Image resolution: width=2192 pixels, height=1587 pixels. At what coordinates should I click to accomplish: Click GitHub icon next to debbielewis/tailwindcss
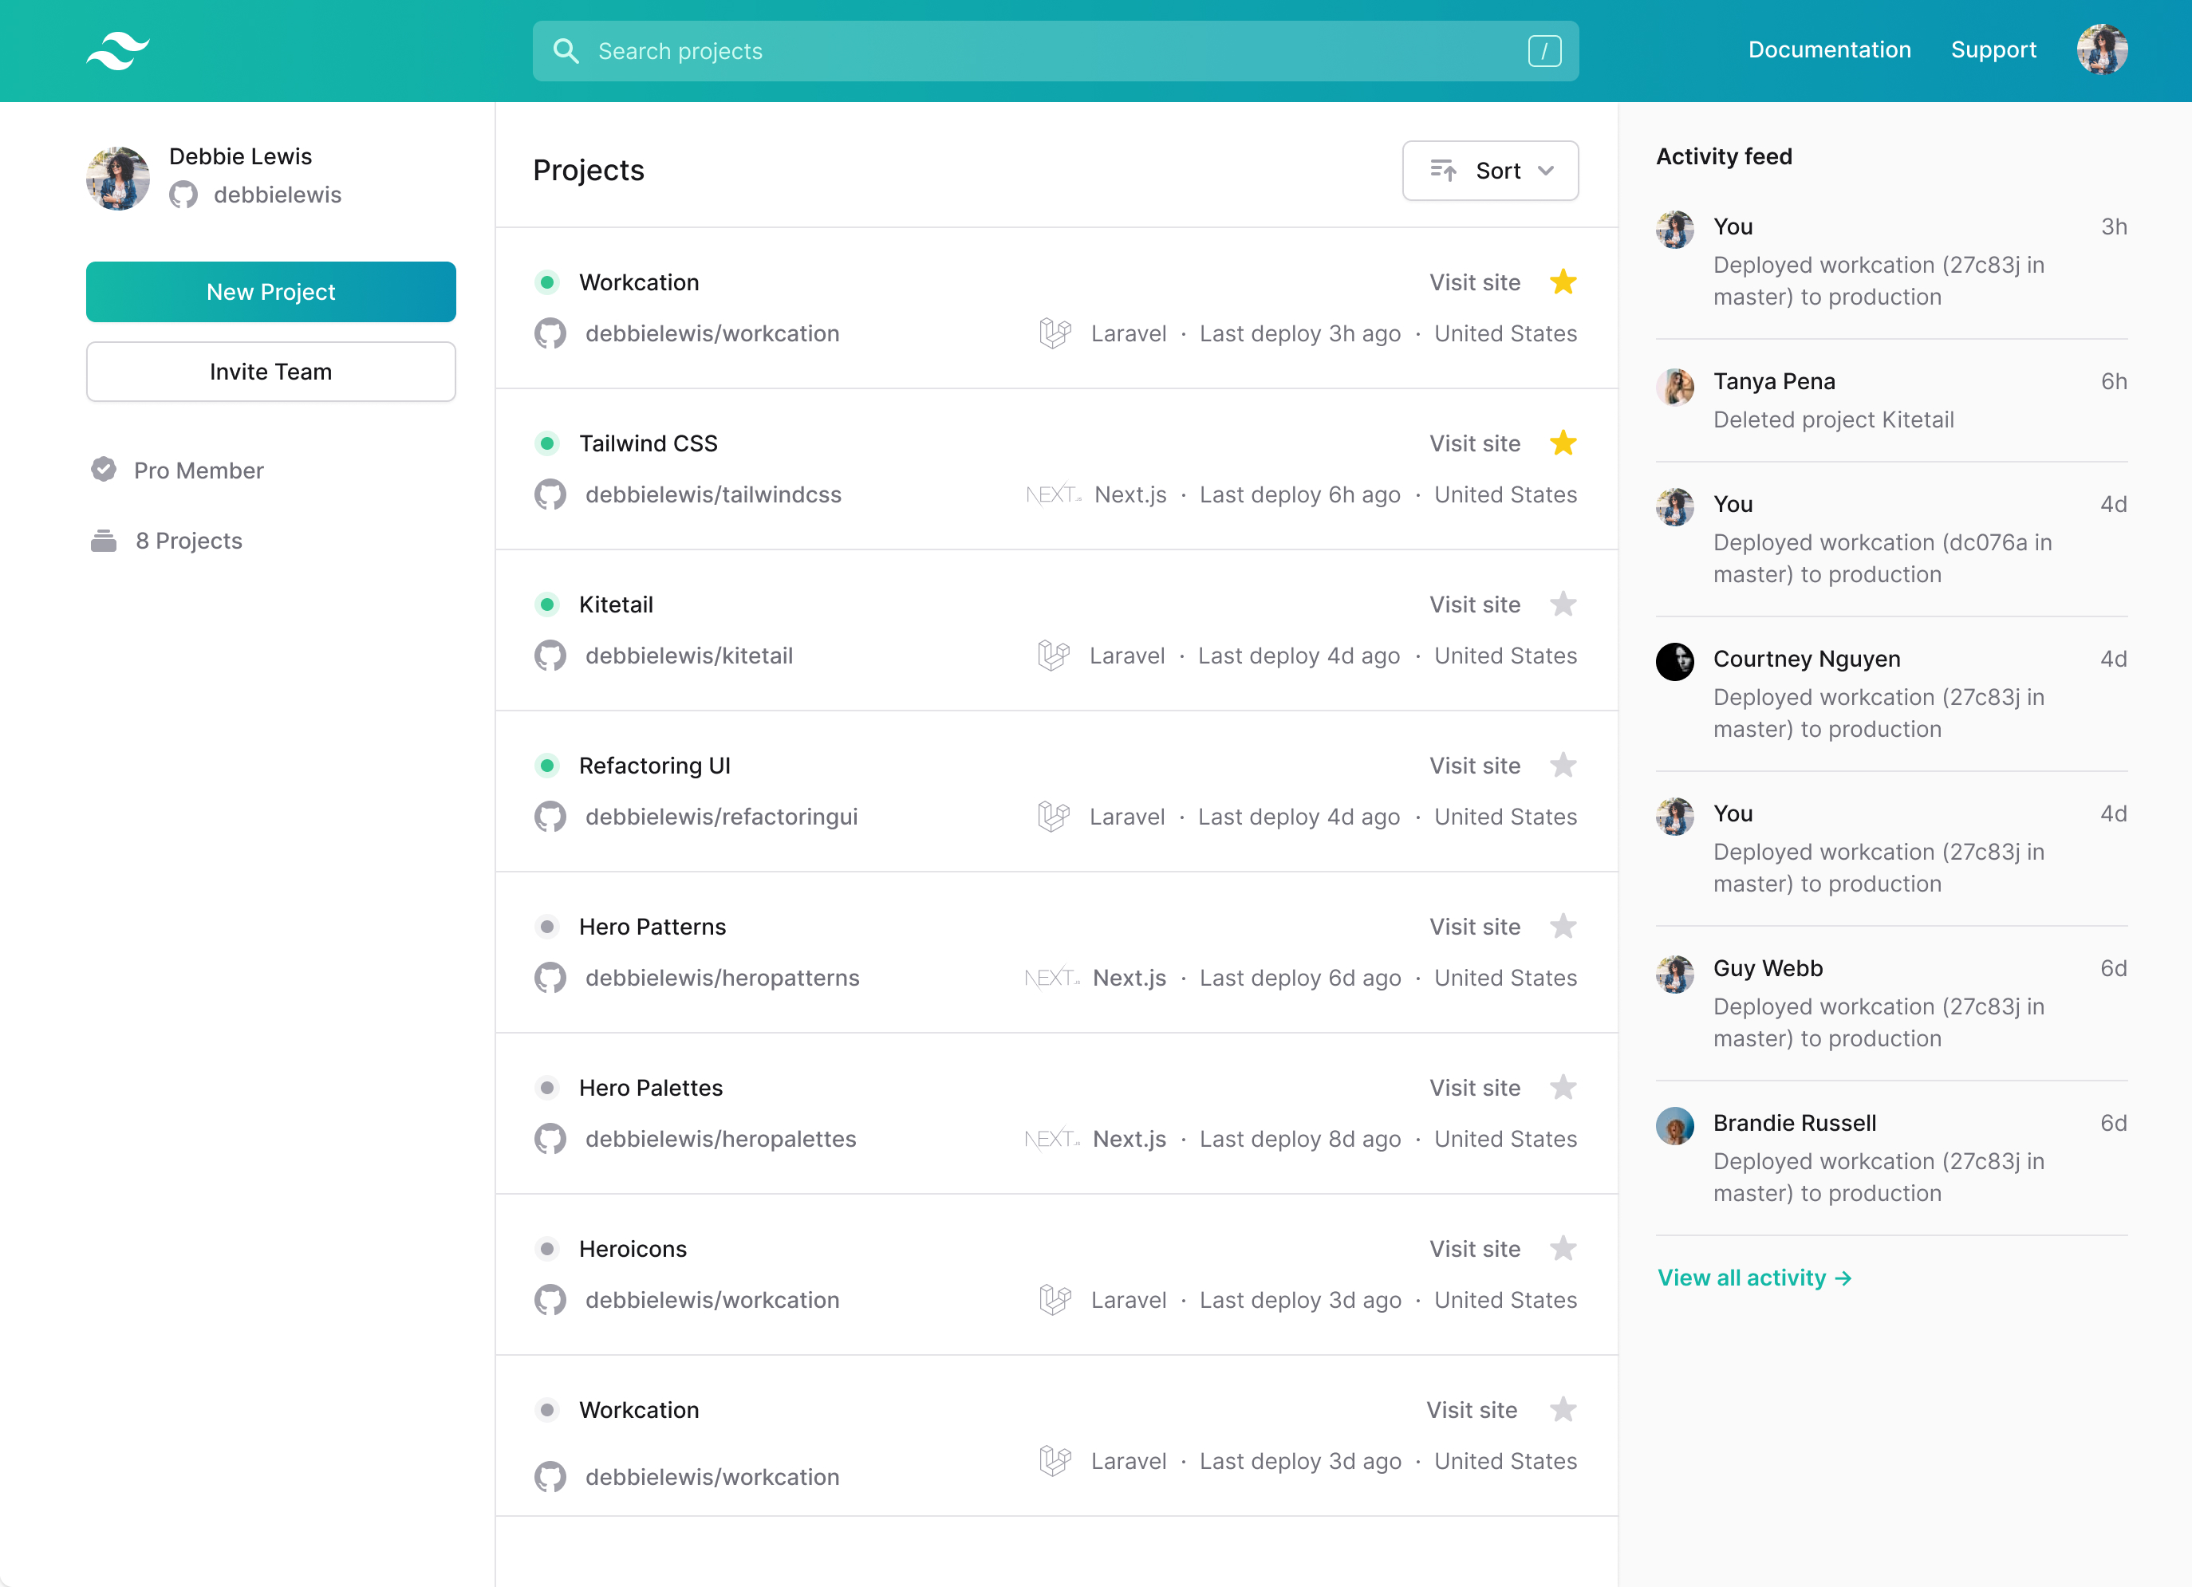point(550,495)
